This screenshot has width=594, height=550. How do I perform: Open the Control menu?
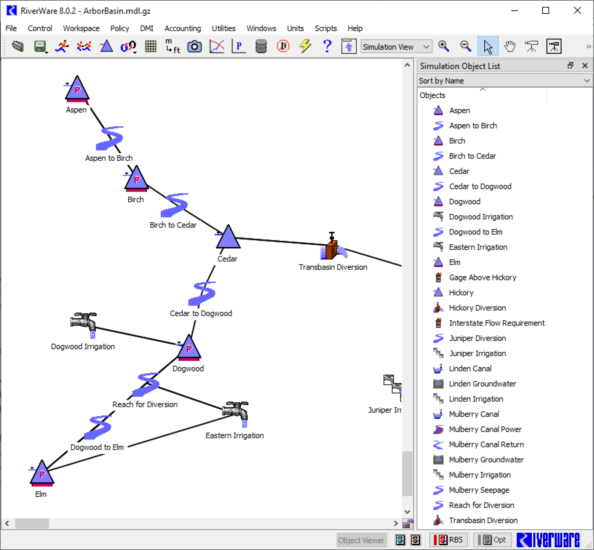point(40,29)
